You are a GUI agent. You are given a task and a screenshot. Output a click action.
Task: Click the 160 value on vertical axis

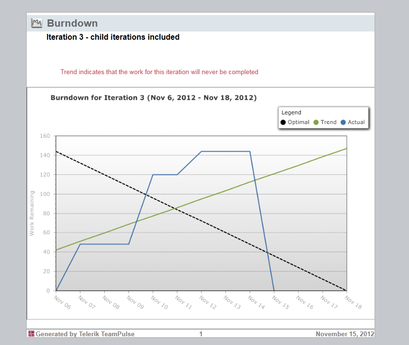click(x=45, y=136)
